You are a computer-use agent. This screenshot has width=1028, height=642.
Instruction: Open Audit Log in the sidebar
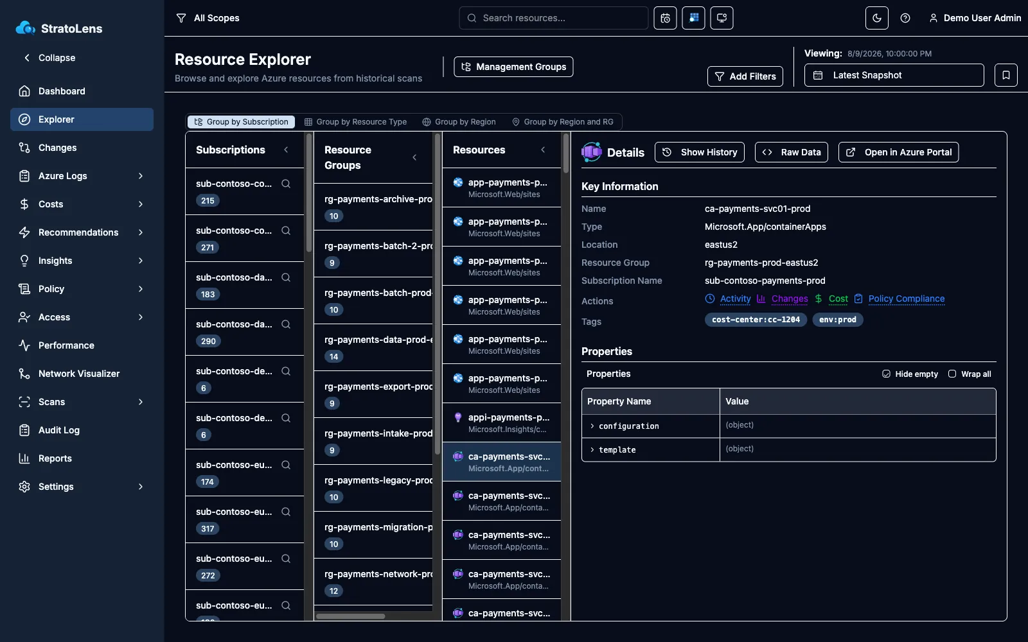(x=82, y=430)
